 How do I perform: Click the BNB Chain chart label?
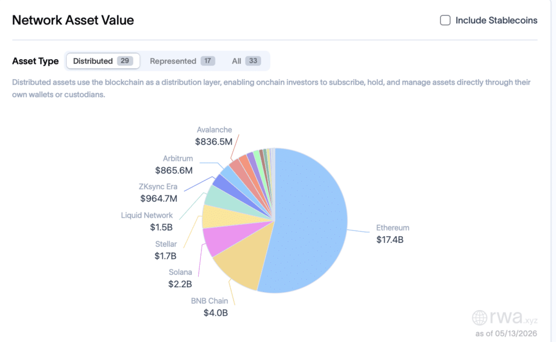209,301
